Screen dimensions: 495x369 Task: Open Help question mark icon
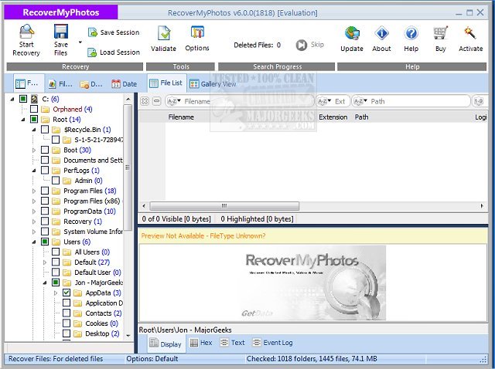(411, 33)
